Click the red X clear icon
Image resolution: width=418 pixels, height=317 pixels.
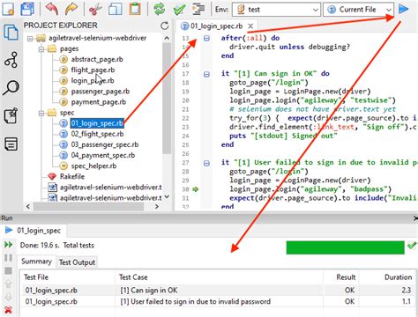(8, 310)
